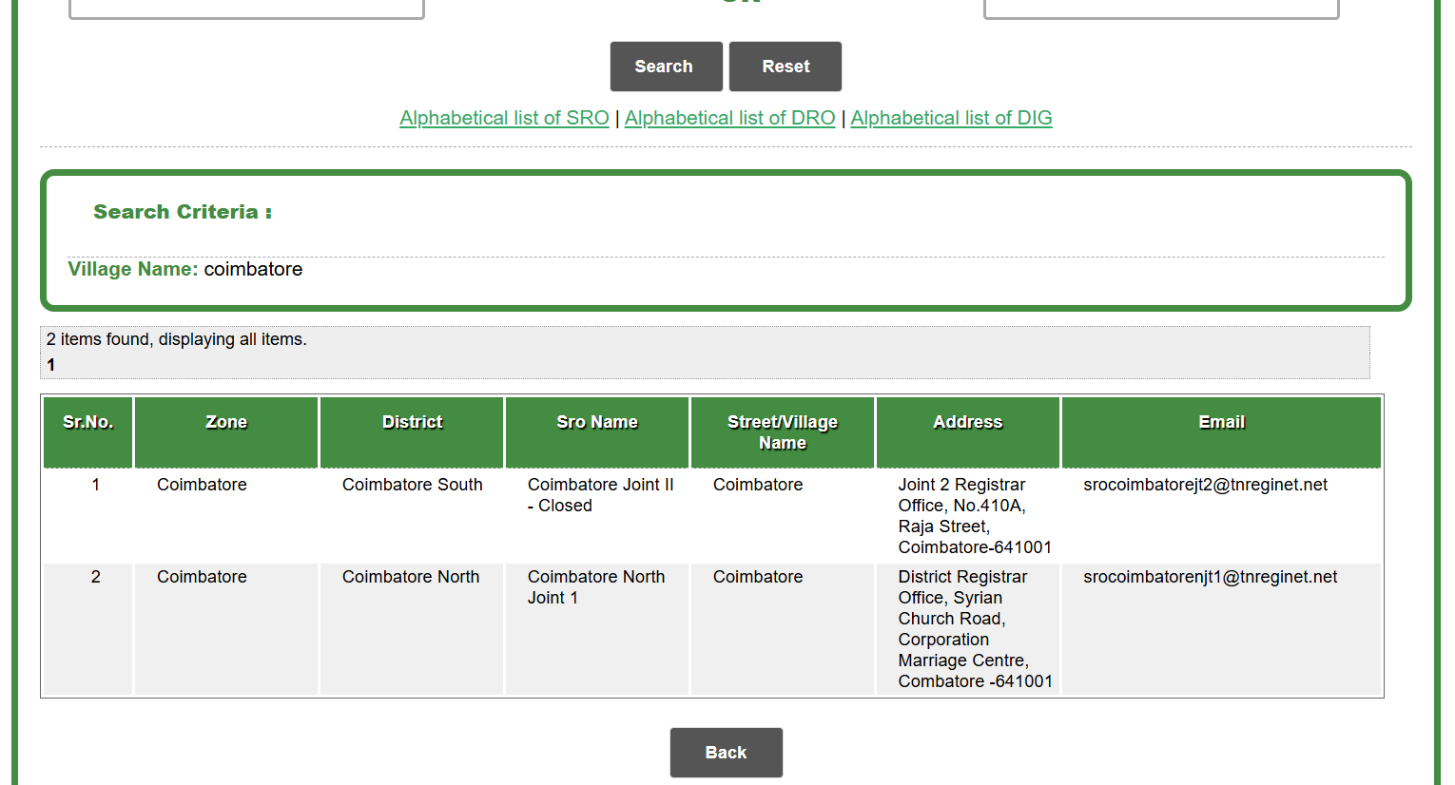Select the District column header
This screenshot has width=1455, height=785.
click(x=412, y=432)
